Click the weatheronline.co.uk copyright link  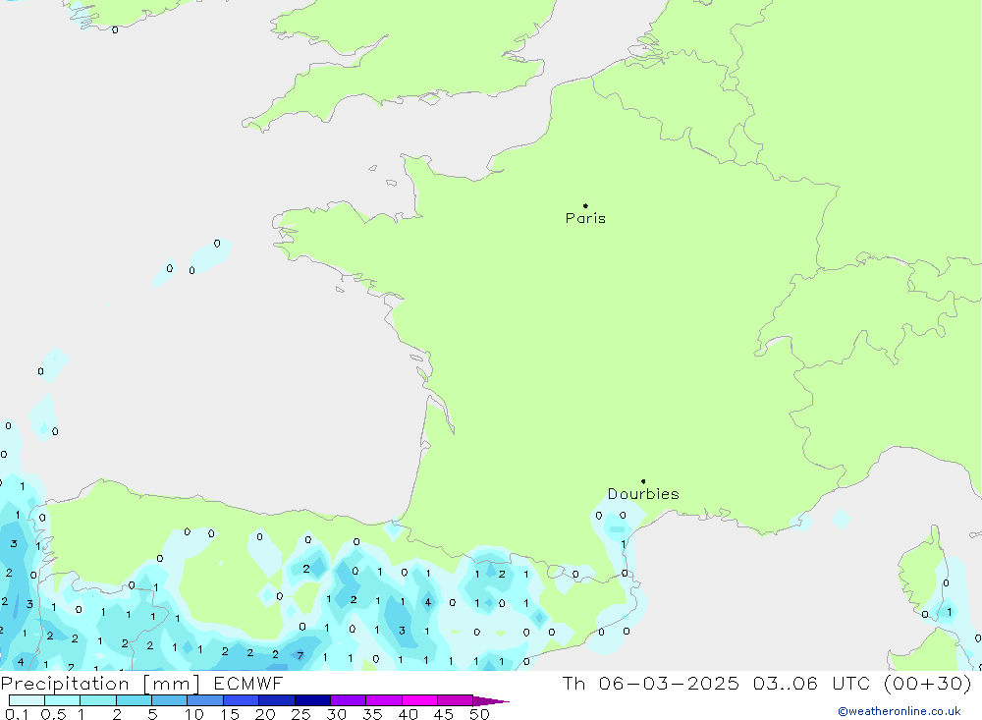[x=900, y=711]
